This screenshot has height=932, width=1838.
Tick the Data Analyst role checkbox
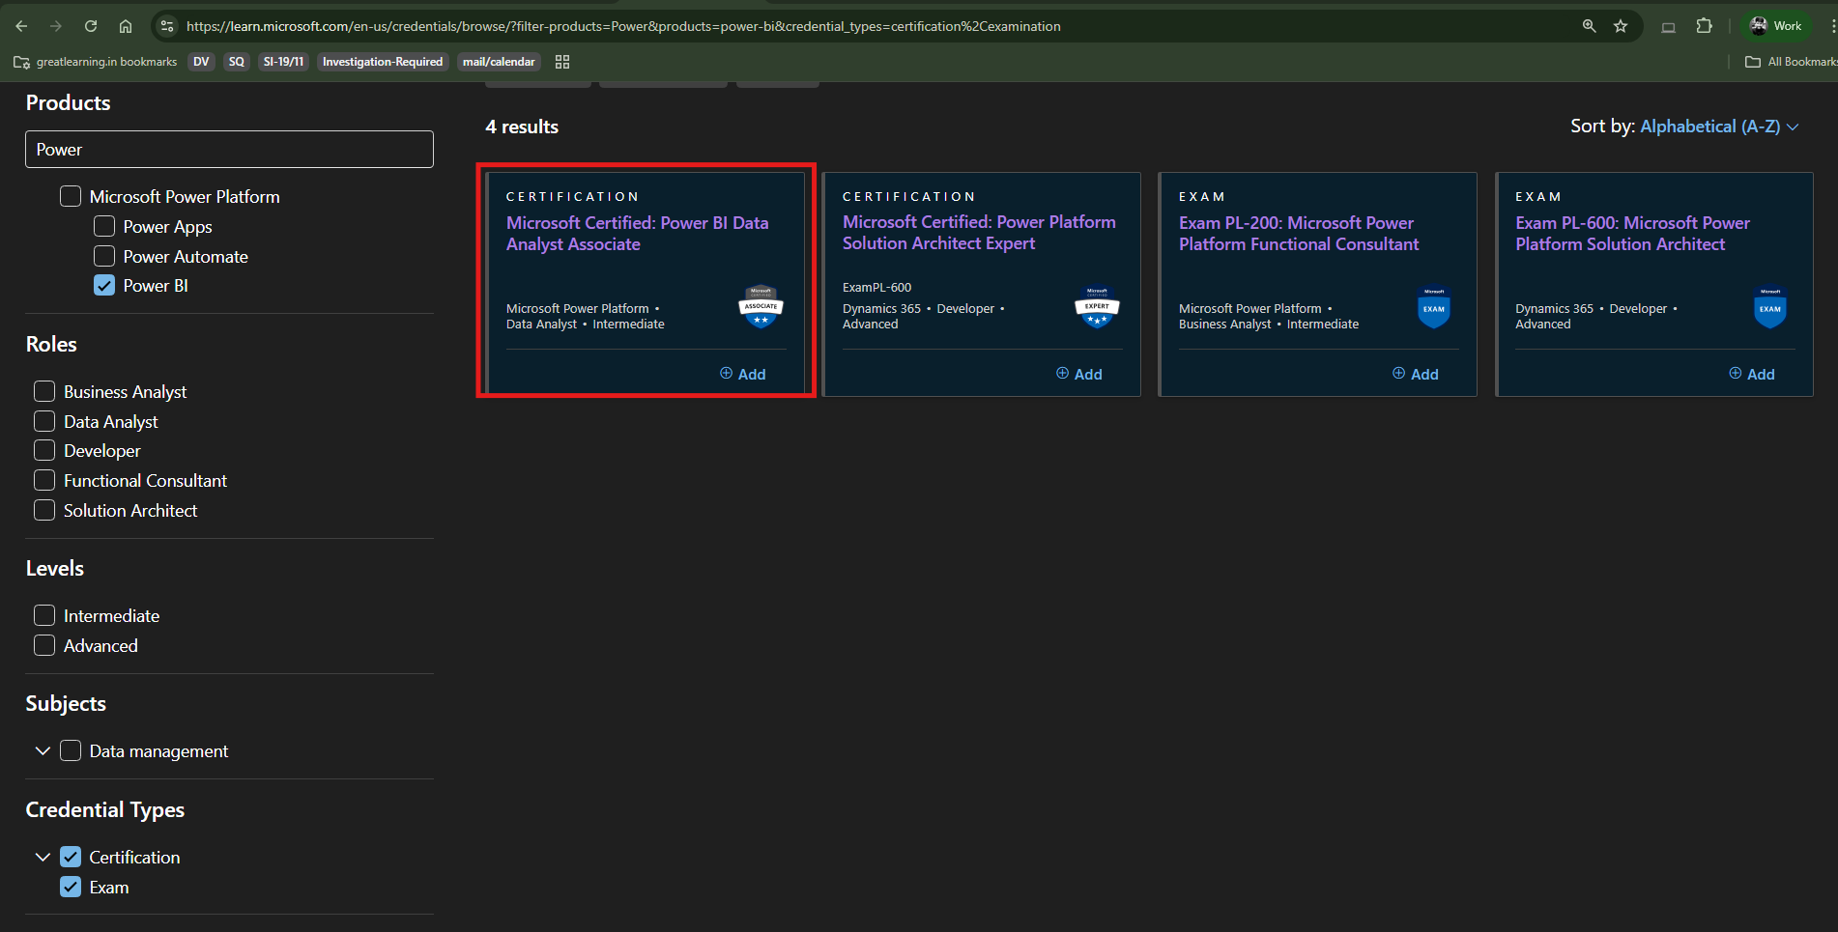(44, 421)
